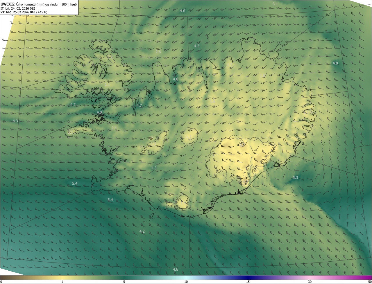This screenshot has height=284, width=372.
Task: Click the 10 tick label on the color bar
Action: [186, 282]
